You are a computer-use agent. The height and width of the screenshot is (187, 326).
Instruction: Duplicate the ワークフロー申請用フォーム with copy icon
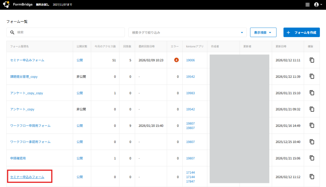(x=312, y=125)
